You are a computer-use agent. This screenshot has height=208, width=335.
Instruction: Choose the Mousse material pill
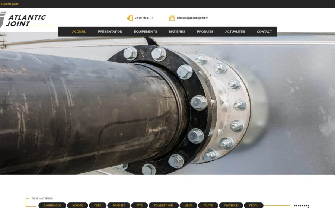point(78,205)
